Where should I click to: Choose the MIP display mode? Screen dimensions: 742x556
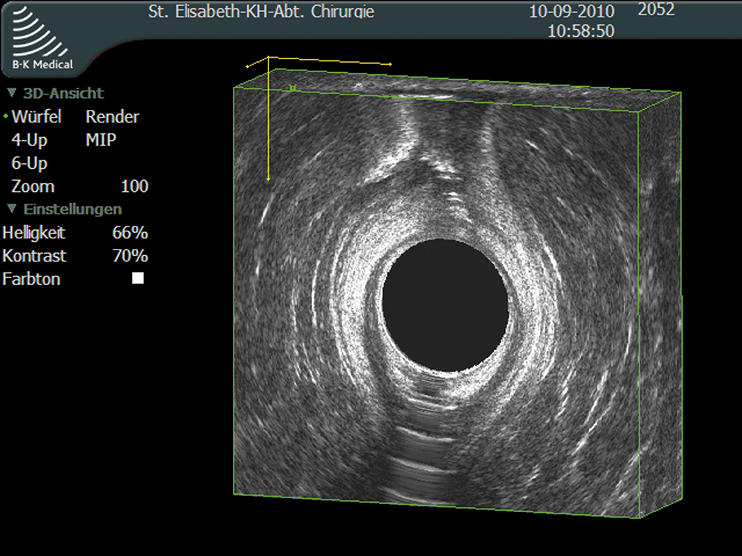101,140
